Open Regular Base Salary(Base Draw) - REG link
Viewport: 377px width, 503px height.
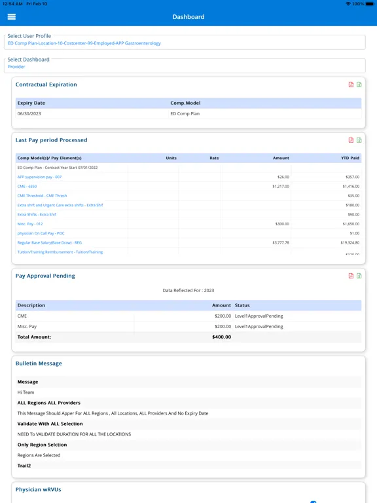click(49, 242)
